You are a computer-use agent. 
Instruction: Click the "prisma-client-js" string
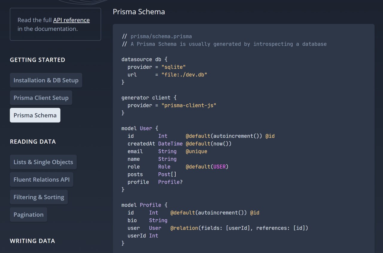point(189,105)
